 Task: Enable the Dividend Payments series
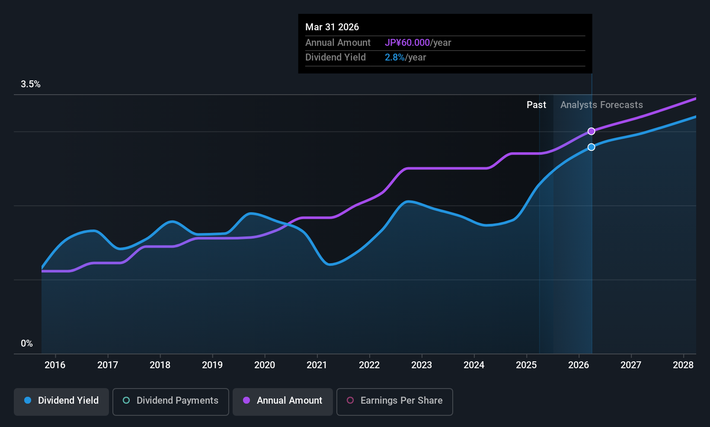[171, 402]
